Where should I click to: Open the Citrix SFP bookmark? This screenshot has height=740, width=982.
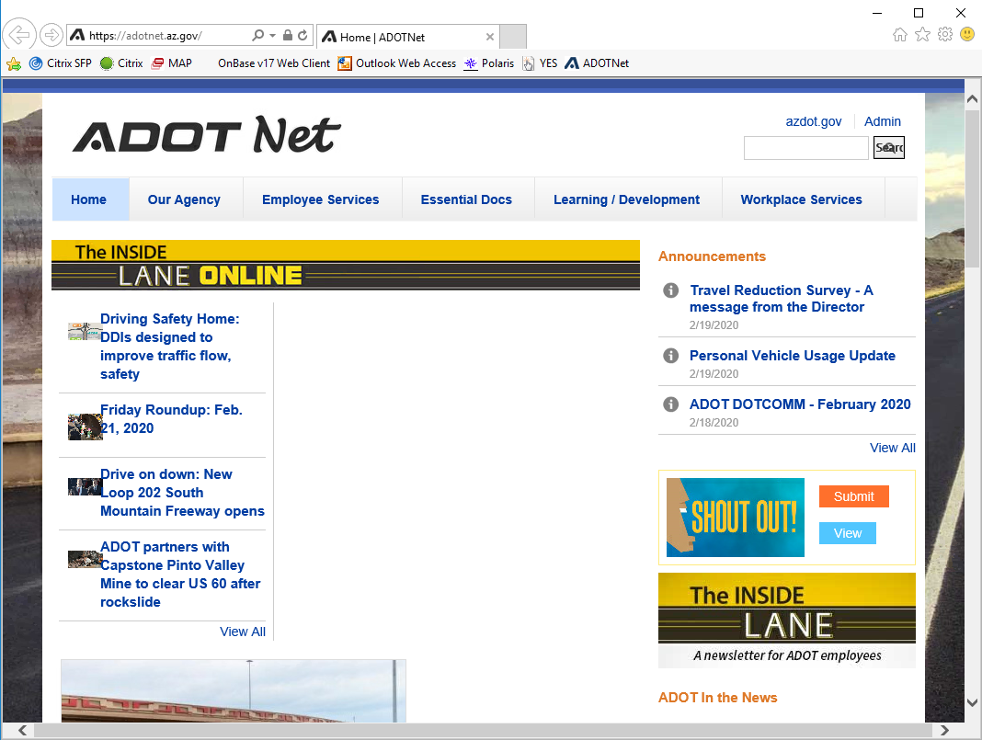(x=61, y=63)
